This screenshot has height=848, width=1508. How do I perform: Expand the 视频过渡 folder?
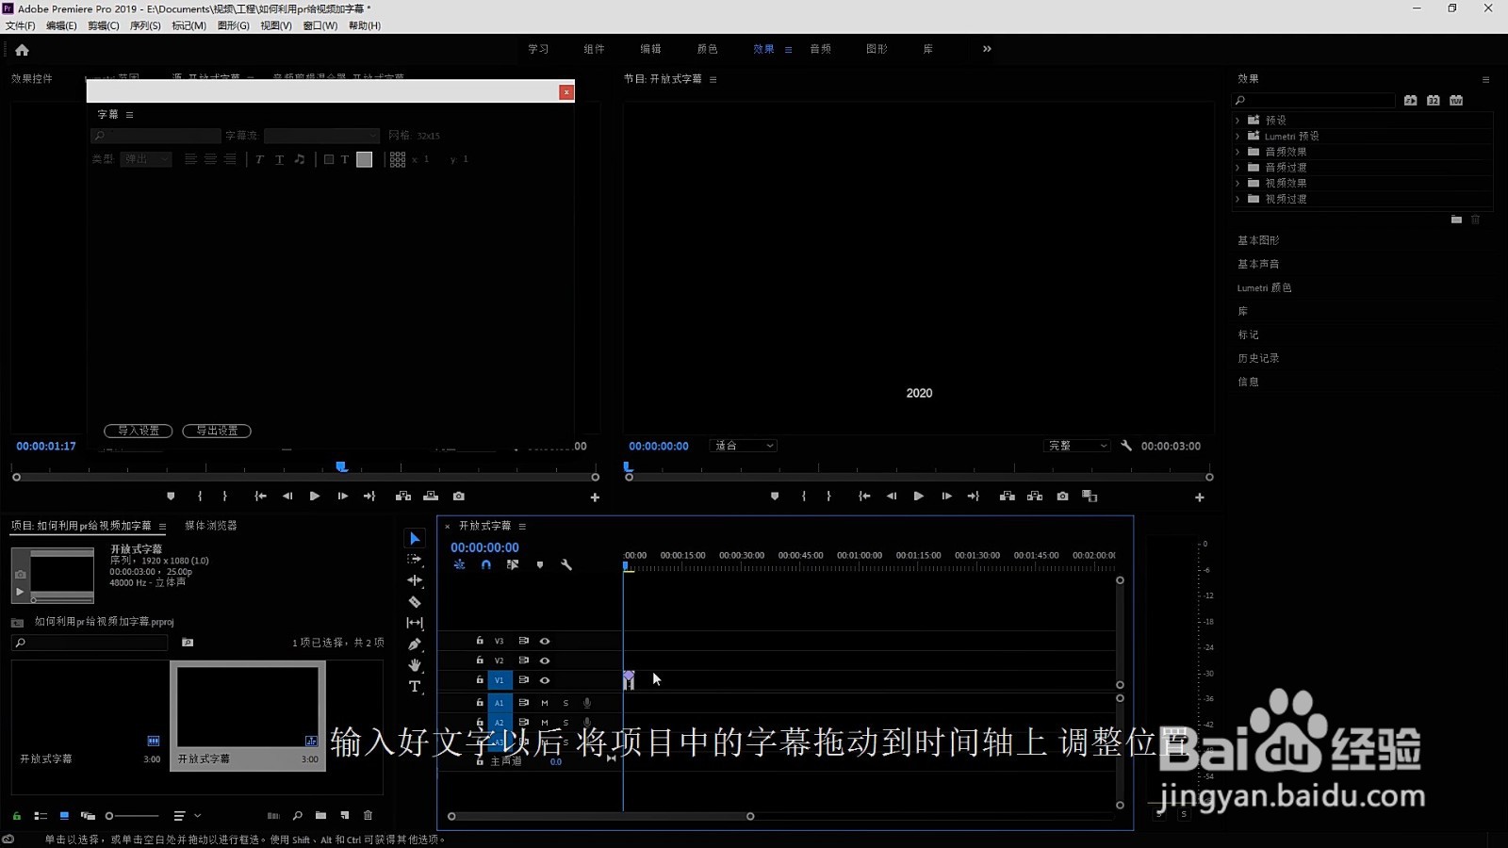click(x=1238, y=199)
